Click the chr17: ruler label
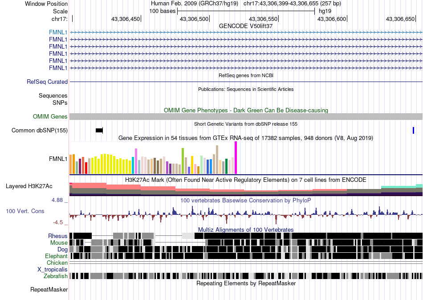 pyautogui.click(x=59, y=19)
